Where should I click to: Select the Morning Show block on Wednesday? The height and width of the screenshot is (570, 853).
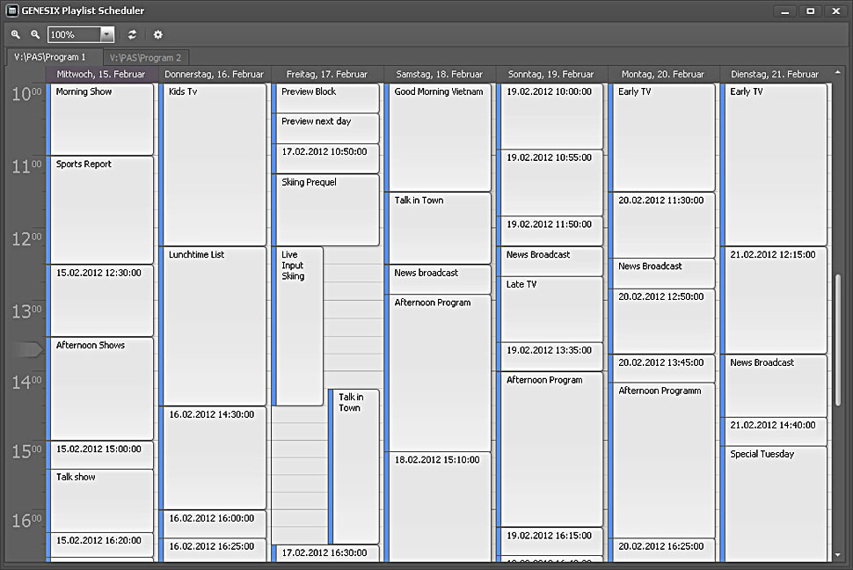pos(101,119)
